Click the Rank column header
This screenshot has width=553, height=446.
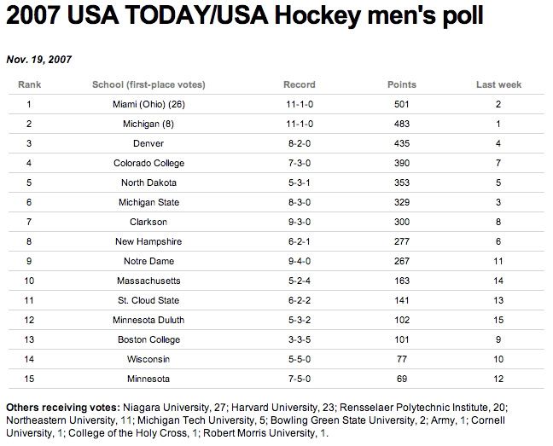pyautogui.click(x=30, y=84)
